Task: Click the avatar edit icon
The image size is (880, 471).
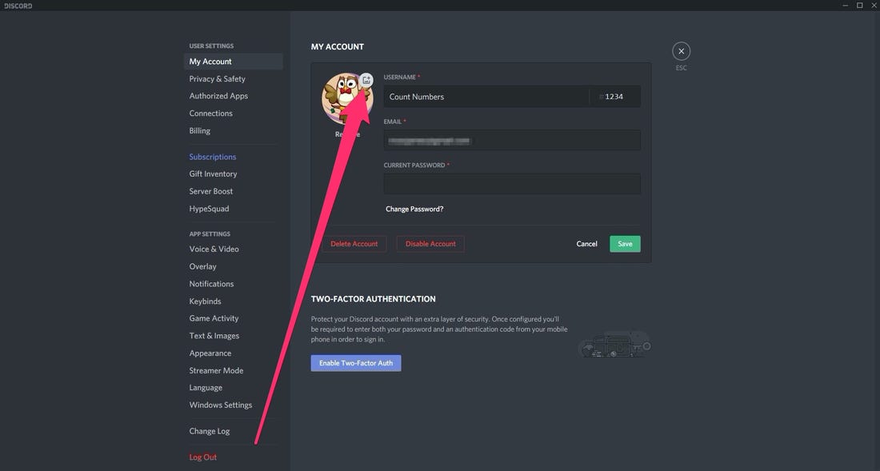Action: click(366, 79)
